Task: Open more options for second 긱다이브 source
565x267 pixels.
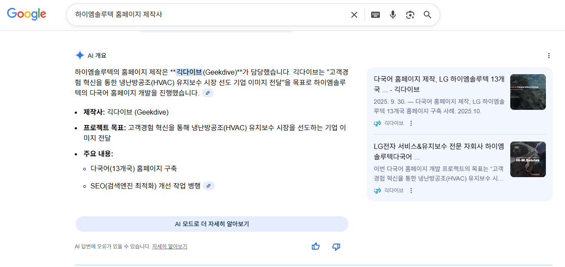Action: [x=411, y=191]
